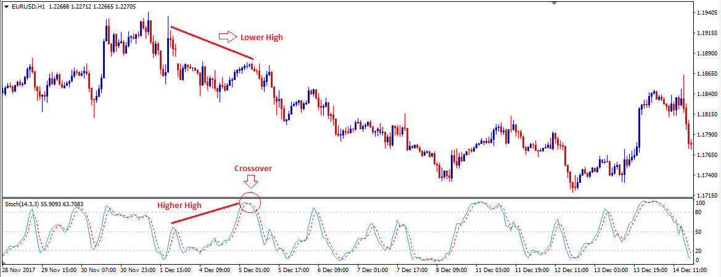Click the 12 Dec 11:00 time label
Screen dimensions: 721x277
[x=571, y=270]
